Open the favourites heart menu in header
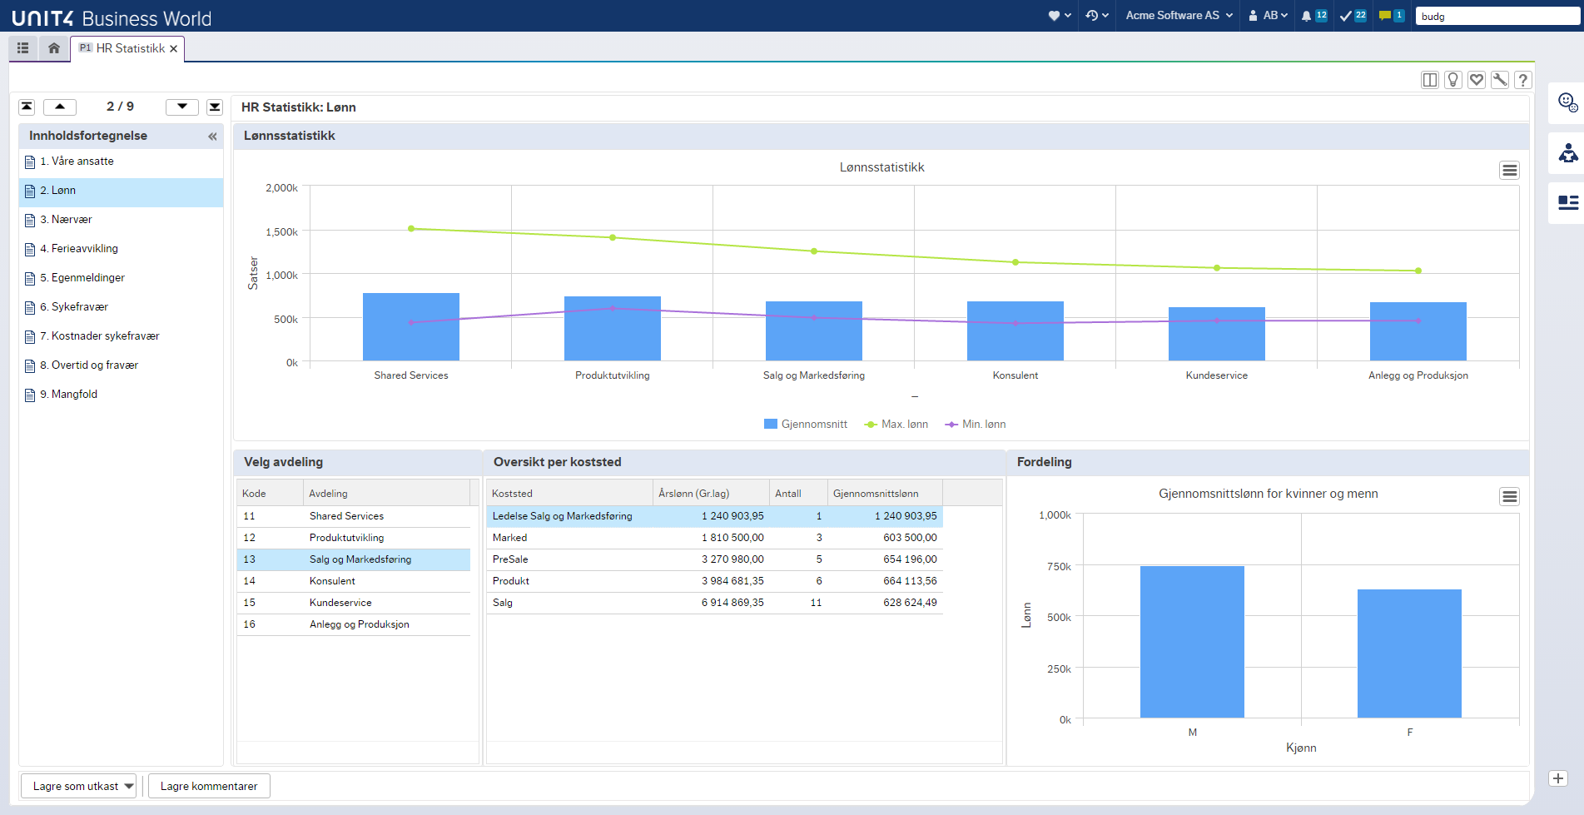 click(x=1060, y=16)
